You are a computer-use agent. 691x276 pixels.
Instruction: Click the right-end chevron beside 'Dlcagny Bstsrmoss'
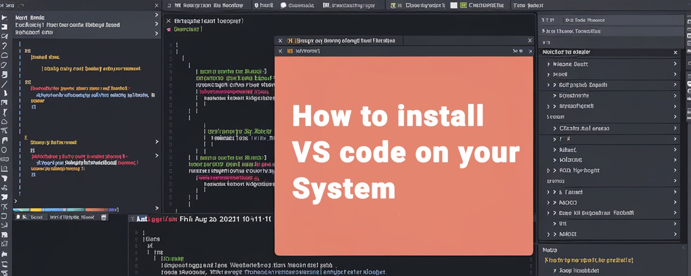click(x=157, y=141)
